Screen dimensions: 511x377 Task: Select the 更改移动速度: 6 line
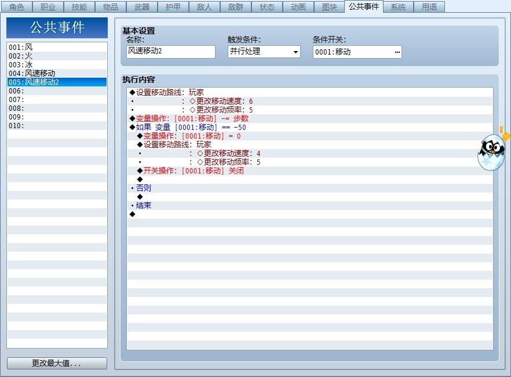point(309,101)
